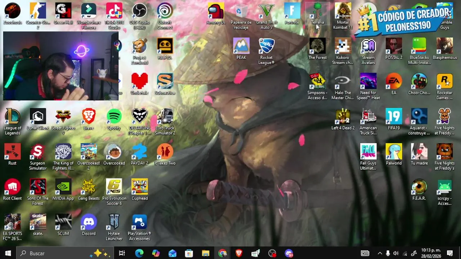Open the Windows Start menu
Viewport: 461px width, 259px height.
(8, 253)
